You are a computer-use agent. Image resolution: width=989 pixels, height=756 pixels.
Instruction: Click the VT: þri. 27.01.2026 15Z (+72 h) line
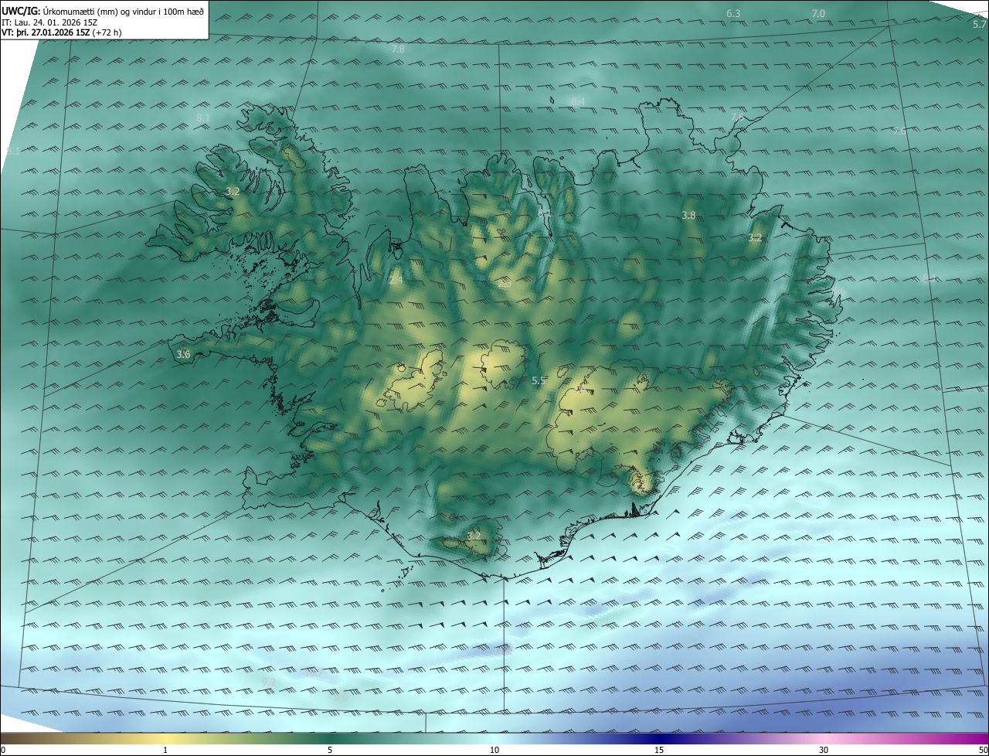pyautogui.click(x=62, y=32)
